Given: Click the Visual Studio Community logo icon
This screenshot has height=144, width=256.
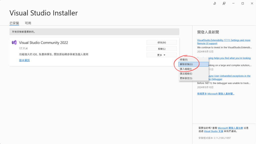Looking at the screenshot, I should coord(14,42).
